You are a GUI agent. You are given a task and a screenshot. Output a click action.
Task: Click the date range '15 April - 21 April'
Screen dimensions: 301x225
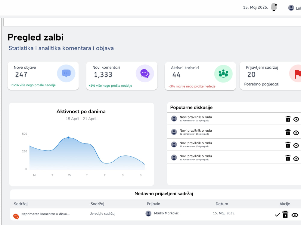[x=81, y=118]
